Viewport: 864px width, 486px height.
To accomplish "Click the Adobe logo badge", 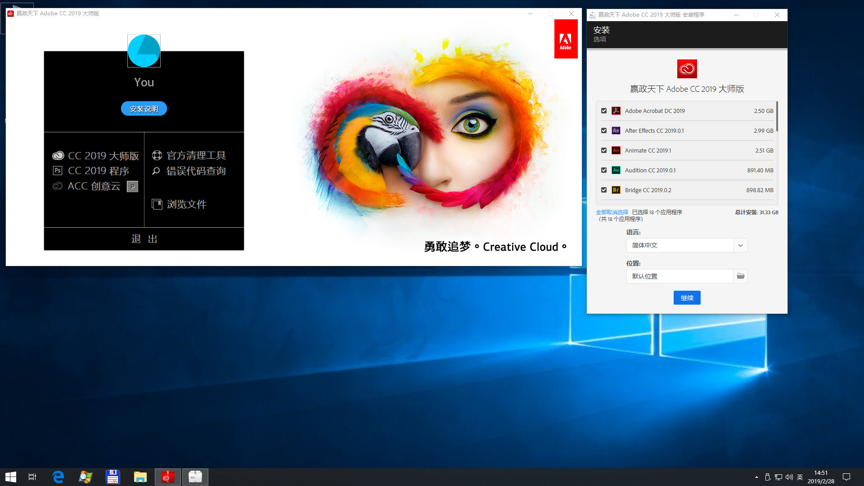I will coord(566,39).
